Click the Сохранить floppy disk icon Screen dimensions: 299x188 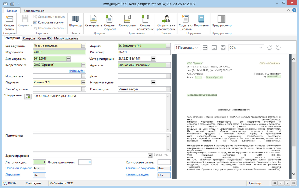(x=25, y=19)
